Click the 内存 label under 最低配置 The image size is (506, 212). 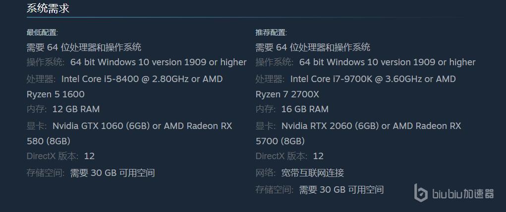pos(37,109)
